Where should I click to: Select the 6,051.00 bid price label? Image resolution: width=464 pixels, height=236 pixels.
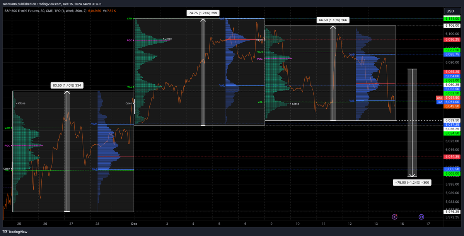coord(452,102)
